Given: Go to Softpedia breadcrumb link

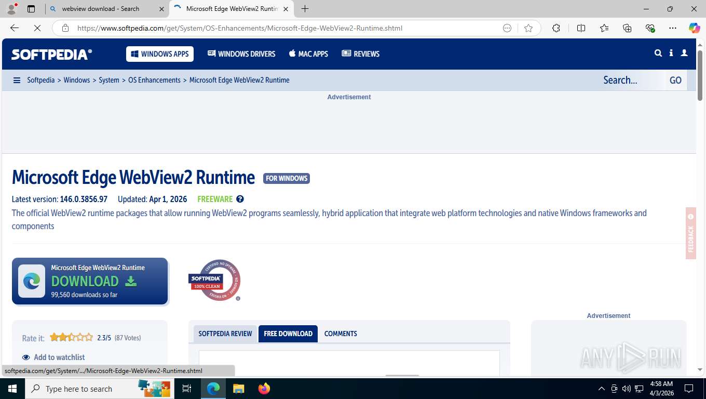Looking at the screenshot, I should pyautogui.click(x=41, y=80).
